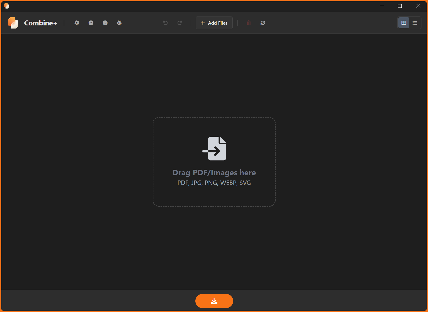Open the help dialog
This screenshot has height=312, width=428.
pyautogui.click(x=91, y=23)
